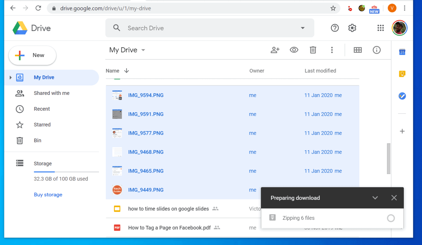This screenshot has width=422, height=245.
Task: Go to the Starred section
Action: [42, 125]
